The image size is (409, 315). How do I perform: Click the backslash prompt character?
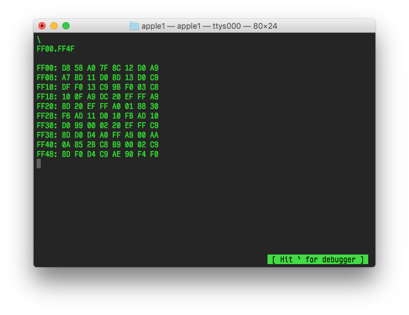click(39, 40)
